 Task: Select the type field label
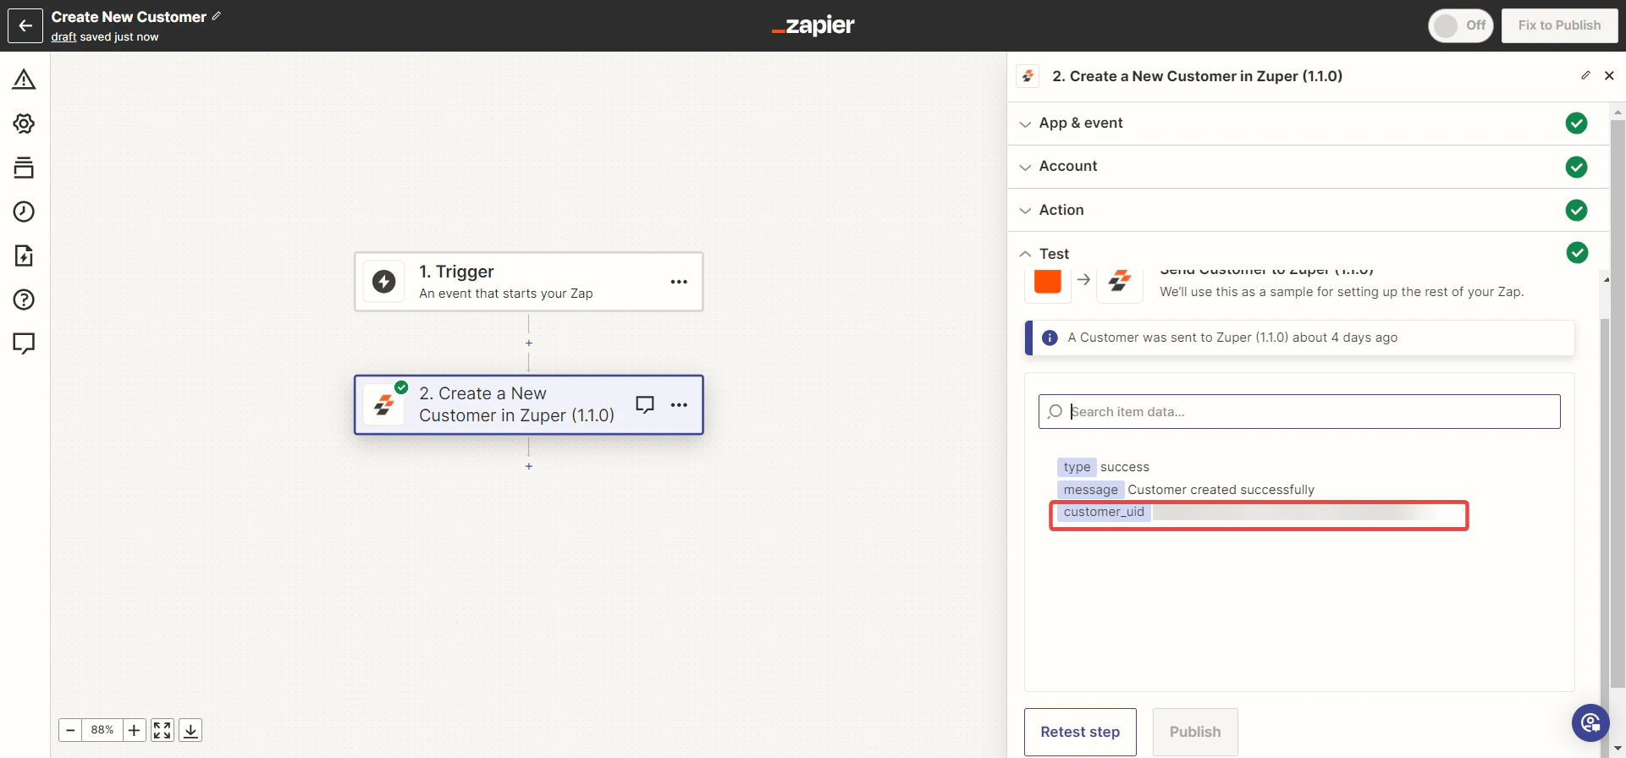click(1077, 467)
